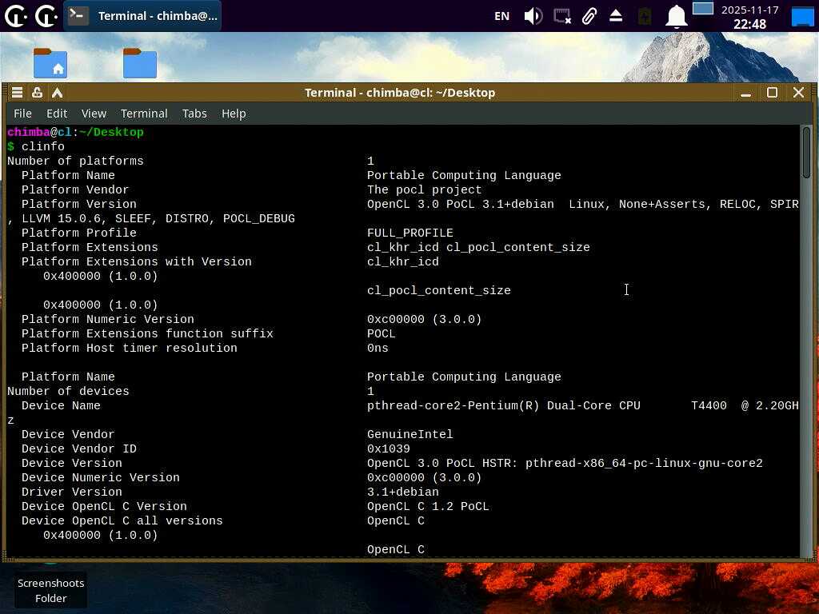Click the volume speaker icon in panel
This screenshot has width=819, height=614.
click(533, 16)
